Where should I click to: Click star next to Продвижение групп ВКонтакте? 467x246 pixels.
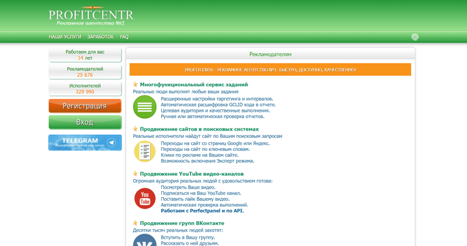(x=135, y=223)
